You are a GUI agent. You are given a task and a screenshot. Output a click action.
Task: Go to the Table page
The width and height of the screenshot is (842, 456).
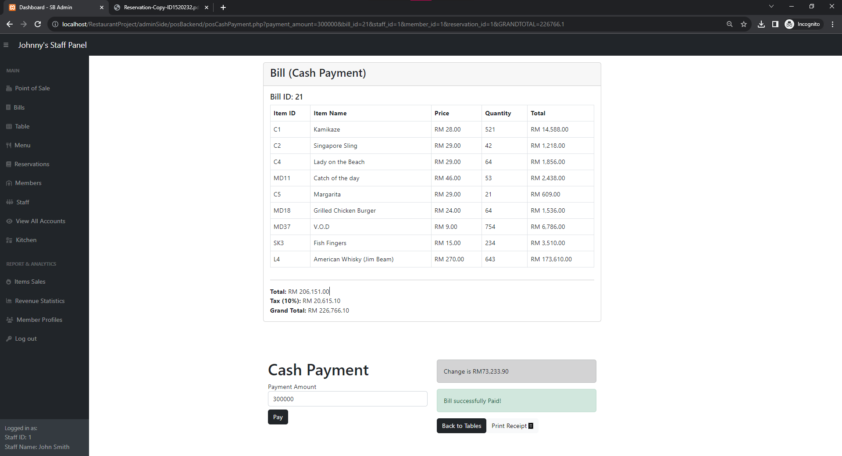pyautogui.click(x=22, y=126)
